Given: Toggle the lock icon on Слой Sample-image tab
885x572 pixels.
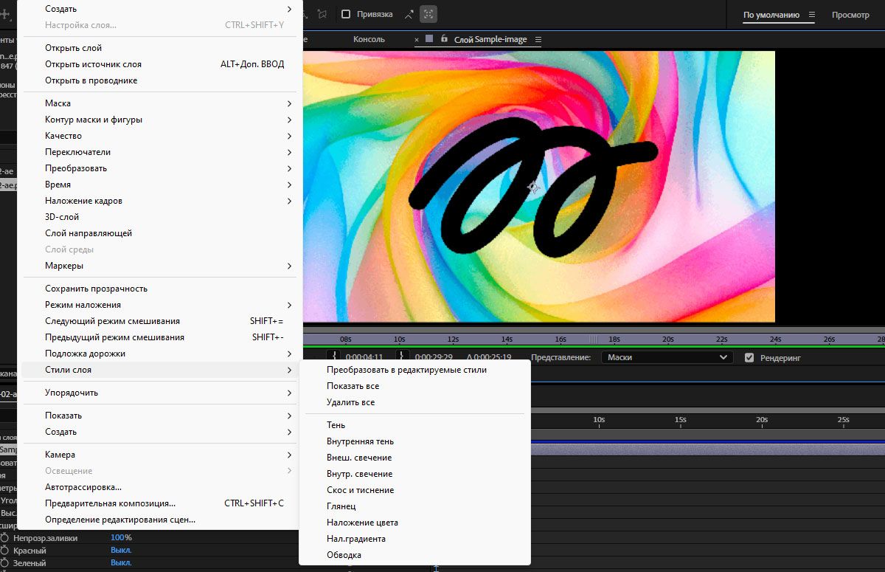Looking at the screenshot, I should click(x=444, y=39).
